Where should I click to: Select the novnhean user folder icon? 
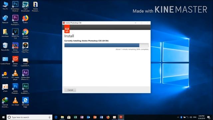click(5, 33)
